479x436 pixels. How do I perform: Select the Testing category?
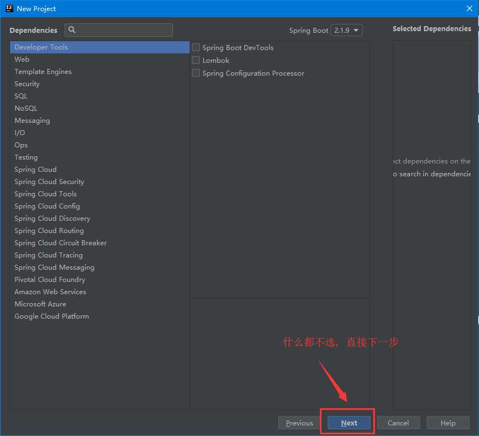coord(100,157)
